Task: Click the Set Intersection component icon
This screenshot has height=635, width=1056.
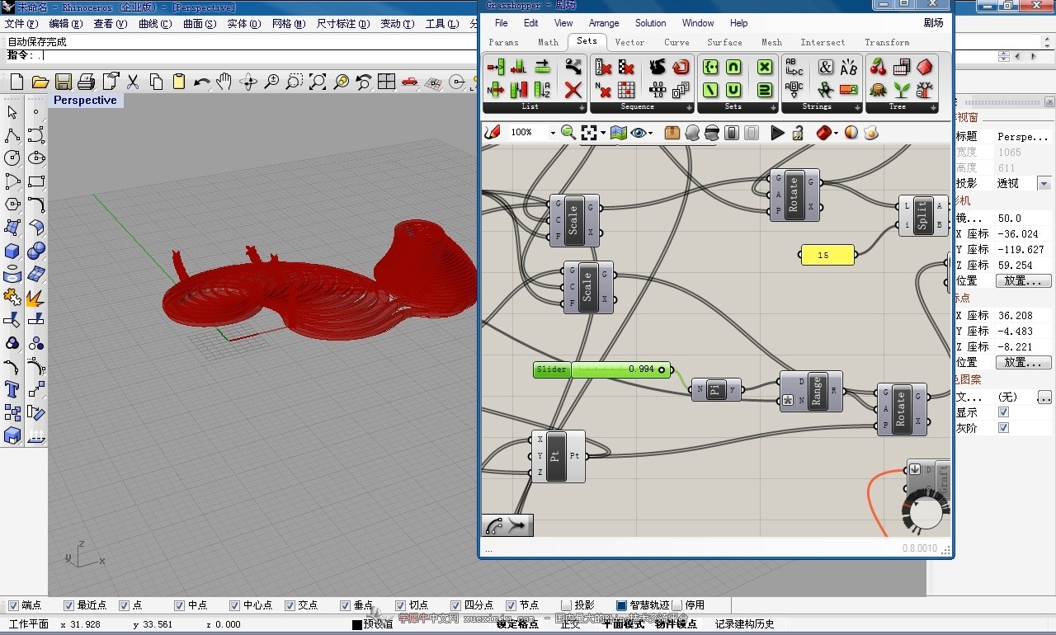Action: click(733, 67)
